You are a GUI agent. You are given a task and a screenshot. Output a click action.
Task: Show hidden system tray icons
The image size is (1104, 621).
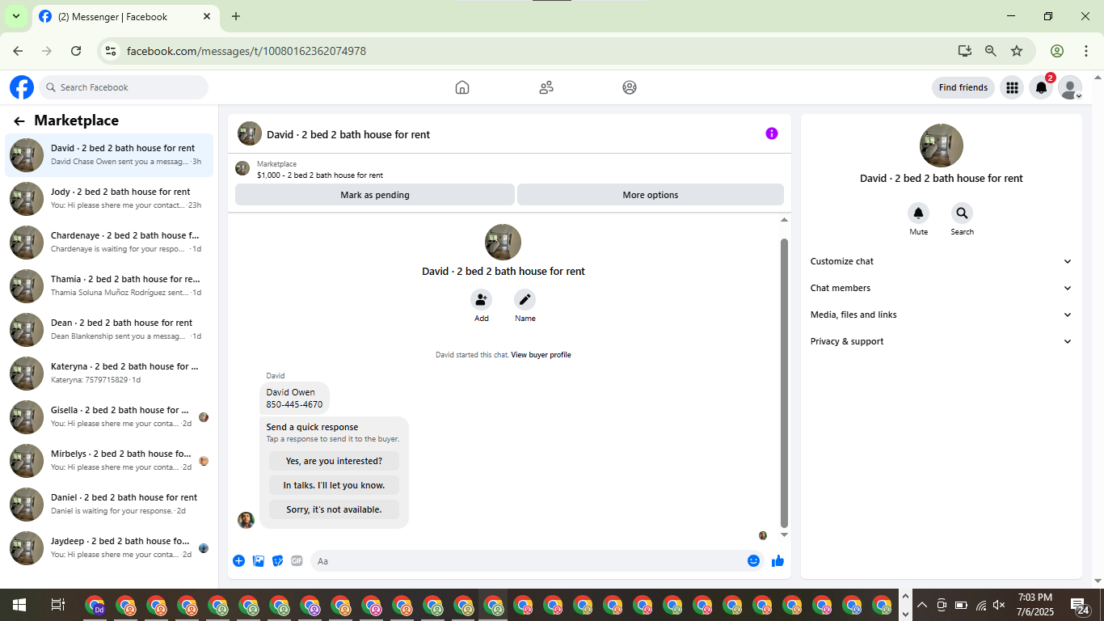click(x=922, y=605)
